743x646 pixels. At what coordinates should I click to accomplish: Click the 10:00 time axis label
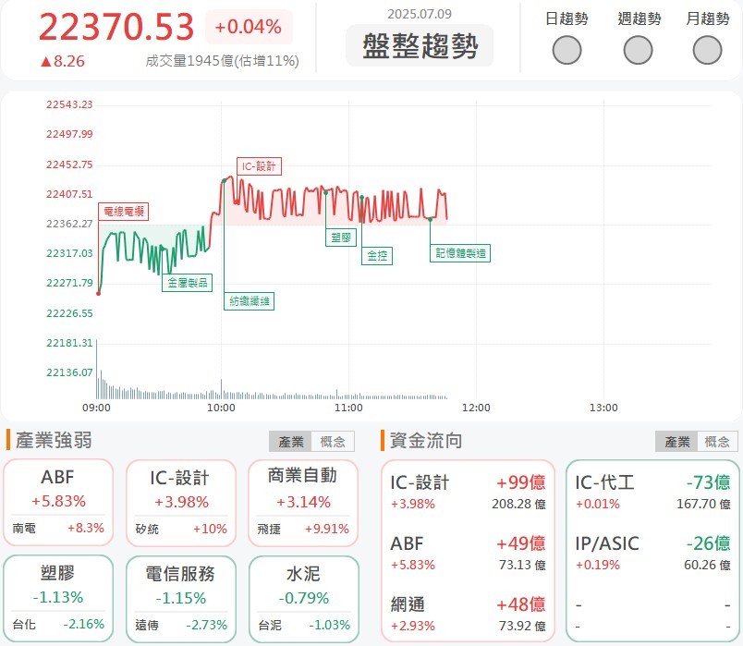tap(221, 408)
